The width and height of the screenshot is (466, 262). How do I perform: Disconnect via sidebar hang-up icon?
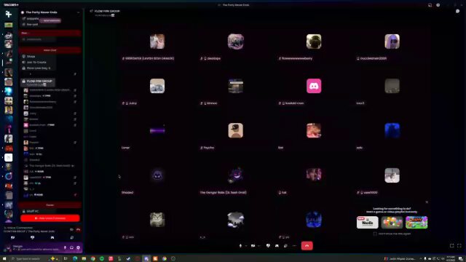pos(78,229)
